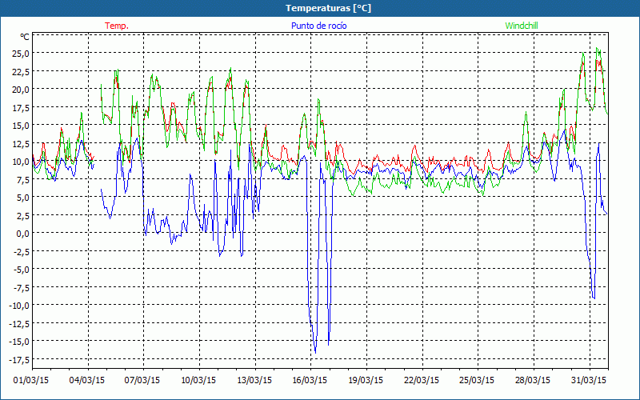Click the highest windchill peak above 25 °C
Screen dimensions: 640x400
(x=597, y=48)
